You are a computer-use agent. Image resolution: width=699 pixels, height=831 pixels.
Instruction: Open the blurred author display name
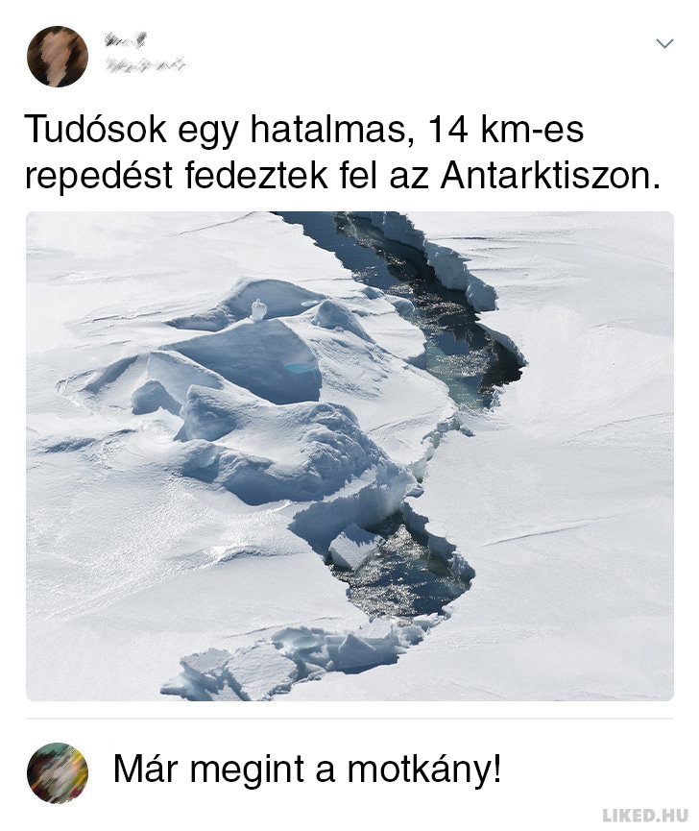[125, 38]
